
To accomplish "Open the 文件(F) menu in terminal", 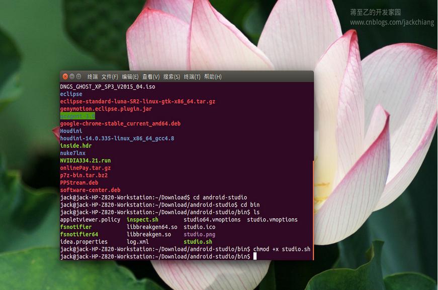I will click(110, 77).
